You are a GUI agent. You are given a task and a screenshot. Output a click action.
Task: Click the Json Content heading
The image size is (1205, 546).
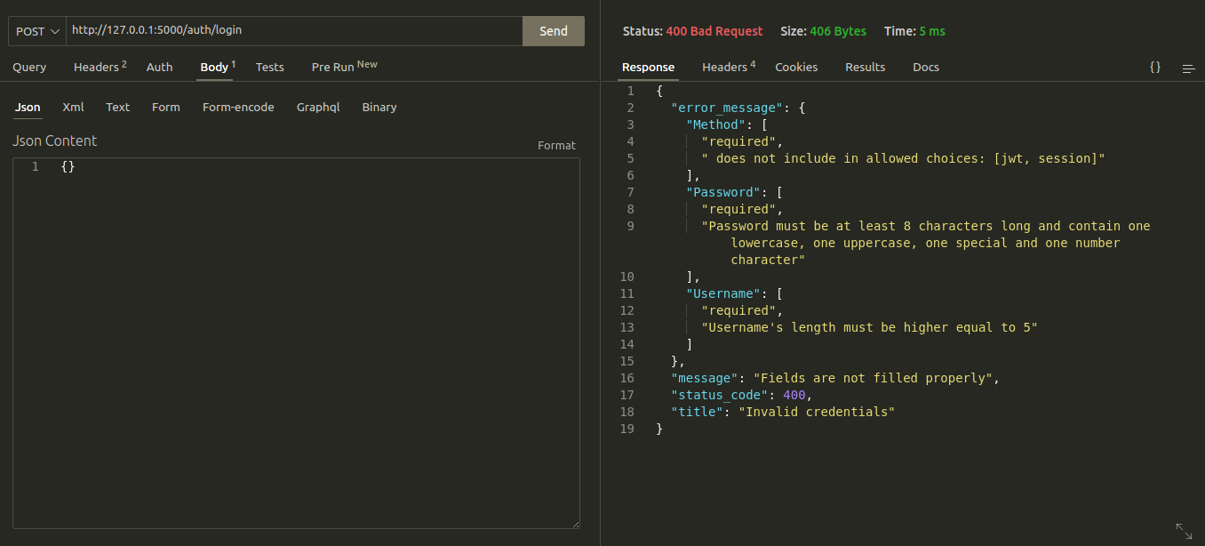coord(55,141)
